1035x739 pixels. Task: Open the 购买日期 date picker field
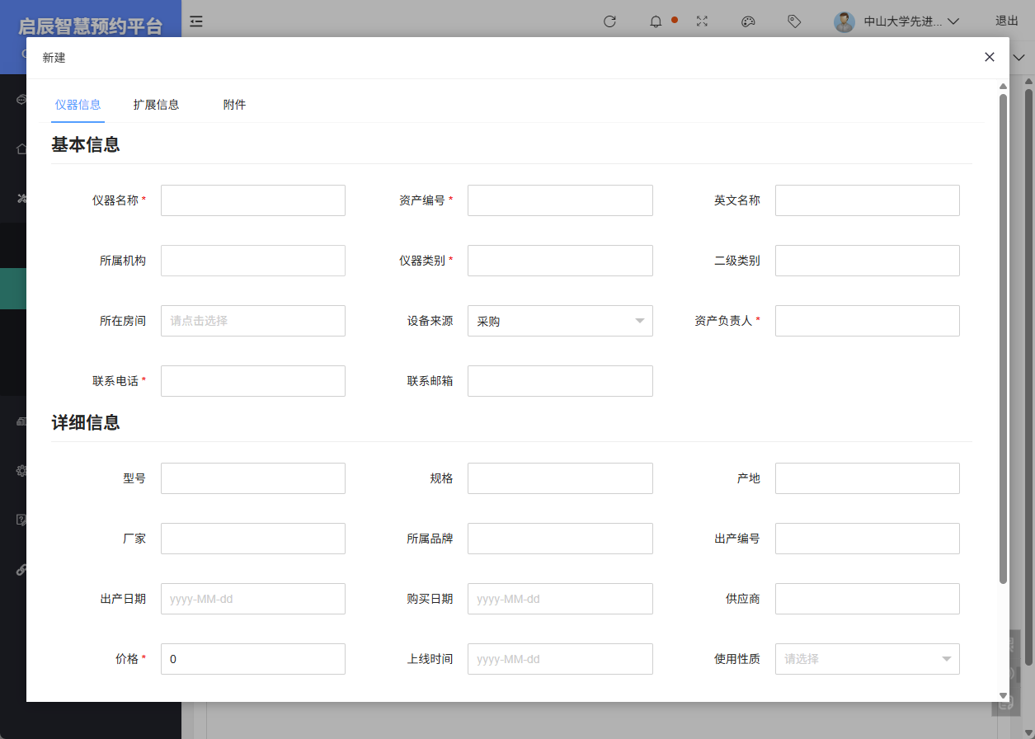(560, 599)
